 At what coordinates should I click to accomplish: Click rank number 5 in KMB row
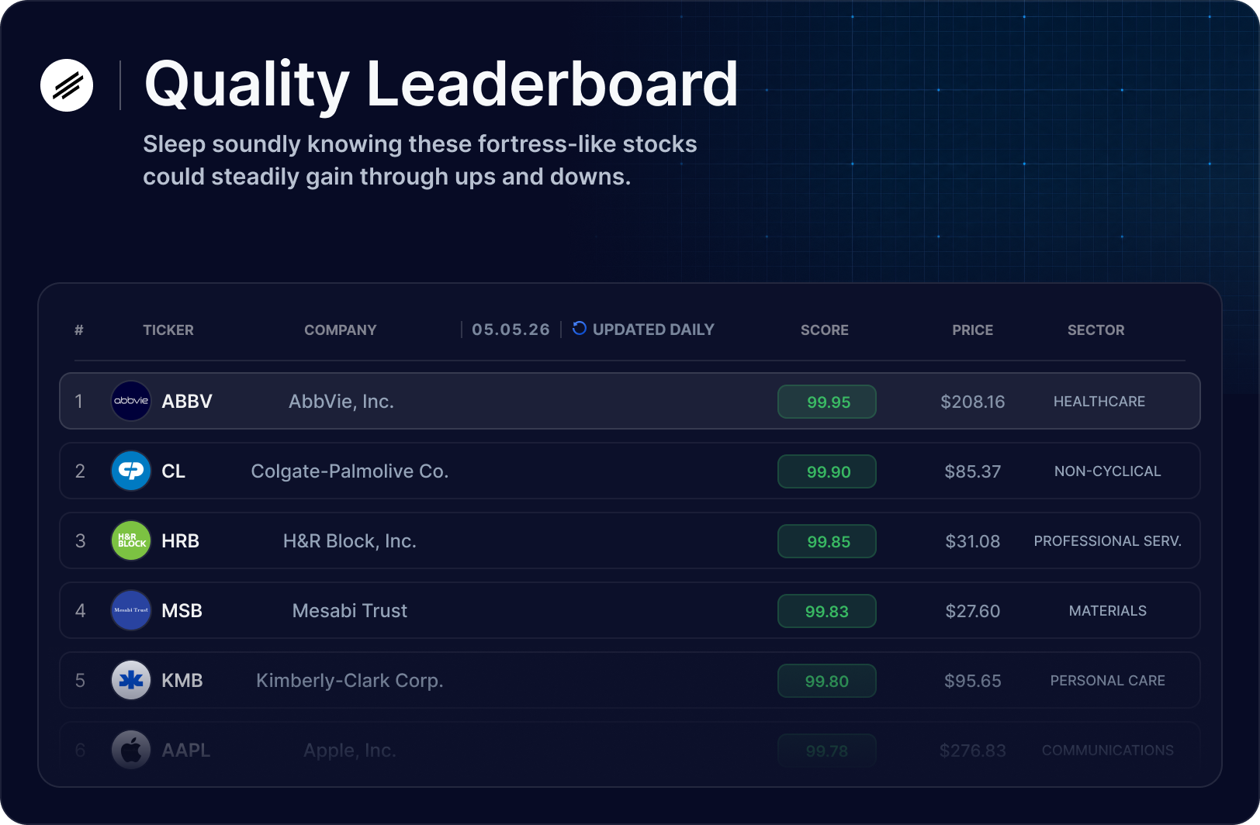(x=80, y=681)
